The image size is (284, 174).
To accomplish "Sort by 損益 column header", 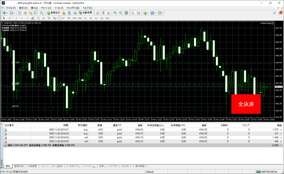I will [275, 125].
